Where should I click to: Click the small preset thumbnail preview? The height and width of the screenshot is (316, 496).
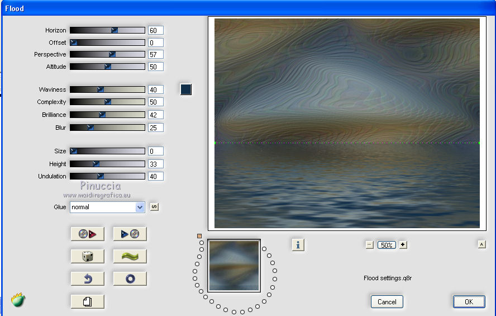pos(234,266)
